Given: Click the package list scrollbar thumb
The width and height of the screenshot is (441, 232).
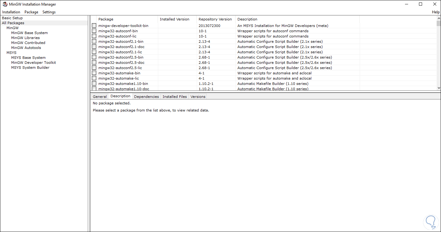Looking at the screenshot, I should point(439,23).
